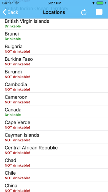
Task: Open the chat bubble feedback icon
Action: 99,12
